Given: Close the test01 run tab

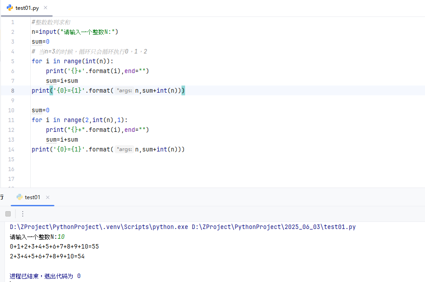Looking at the screenshot, I should 47,197.
